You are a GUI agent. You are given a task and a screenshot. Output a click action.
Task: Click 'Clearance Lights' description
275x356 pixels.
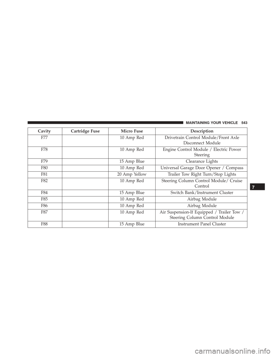tap(202, 161)
